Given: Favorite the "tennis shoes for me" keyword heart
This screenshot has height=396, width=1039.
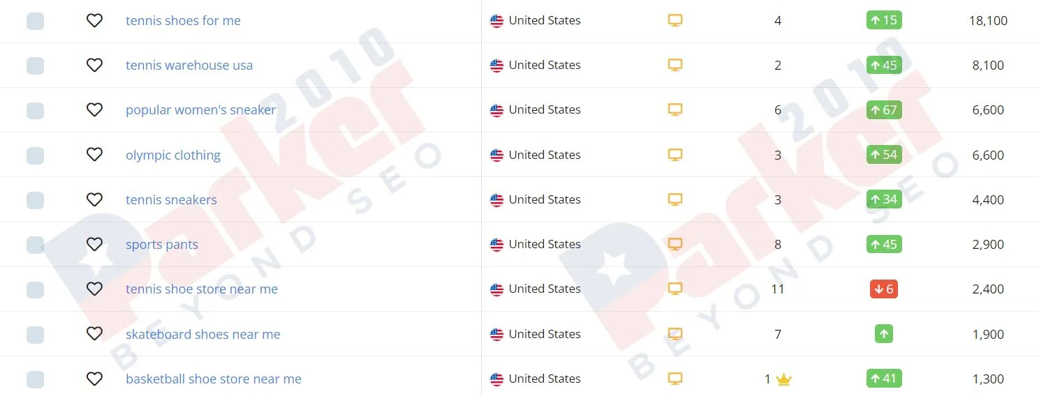Looking at the screenshot, I should [x=94, y=21].
